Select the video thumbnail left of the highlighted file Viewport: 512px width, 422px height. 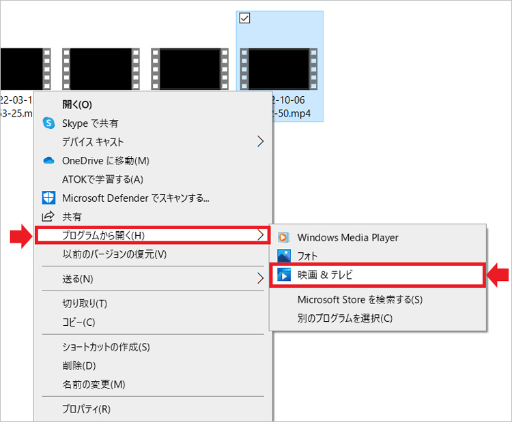coord(190,69)
